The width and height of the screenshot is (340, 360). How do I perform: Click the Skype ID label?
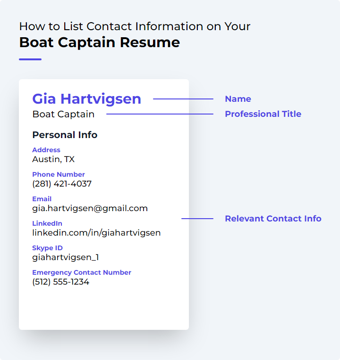coord(47,248)
